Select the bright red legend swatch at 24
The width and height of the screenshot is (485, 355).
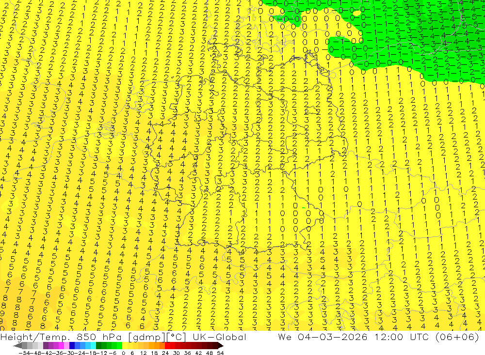click(167, 346)
